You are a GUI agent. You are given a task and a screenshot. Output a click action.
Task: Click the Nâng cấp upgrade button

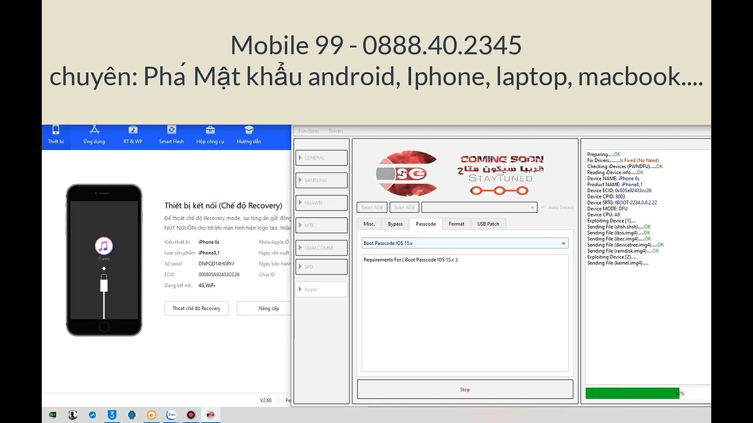tap(265, 308)
